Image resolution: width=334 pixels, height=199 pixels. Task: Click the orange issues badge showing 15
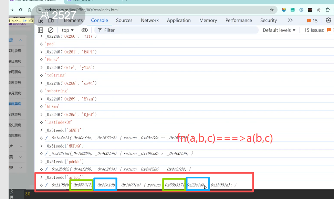tap(312, 20)
